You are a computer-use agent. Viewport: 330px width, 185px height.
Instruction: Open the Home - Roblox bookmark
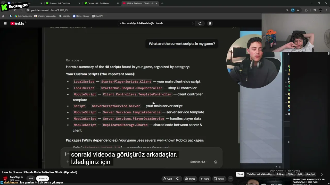pyautogui.click(x=81, y=16)
